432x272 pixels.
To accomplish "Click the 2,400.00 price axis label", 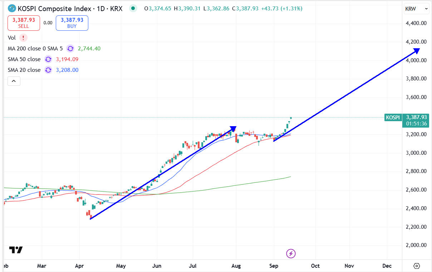I will click(x=416, y=208).
